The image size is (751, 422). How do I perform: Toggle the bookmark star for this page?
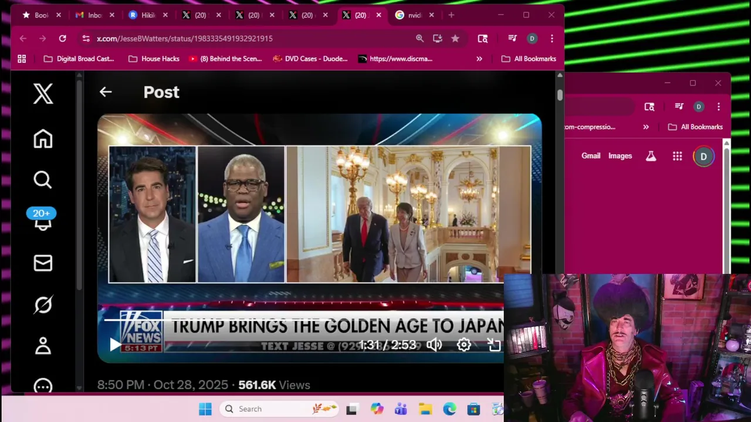point(455,38)
